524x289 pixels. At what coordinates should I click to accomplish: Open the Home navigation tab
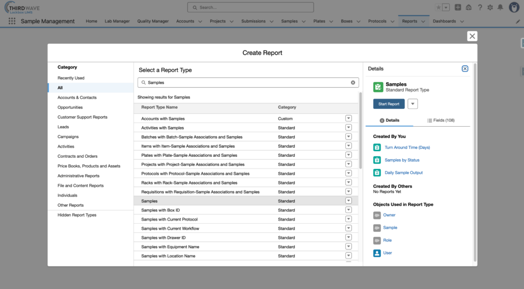tap(92, 21)
